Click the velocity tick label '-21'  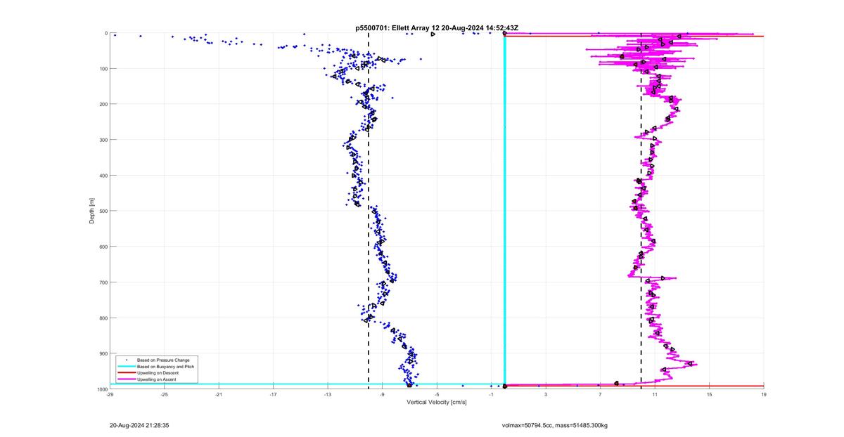click(219, 395)
